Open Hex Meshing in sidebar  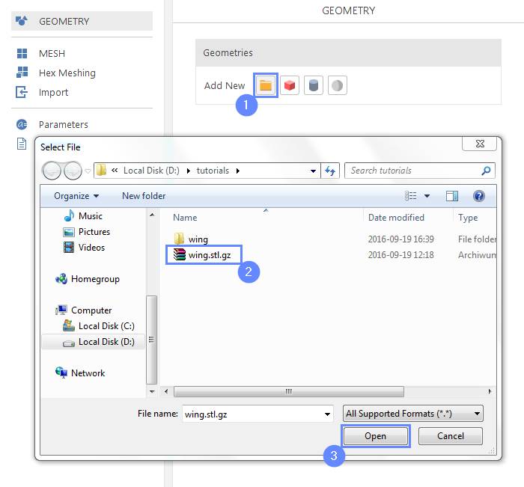[67, 73]
